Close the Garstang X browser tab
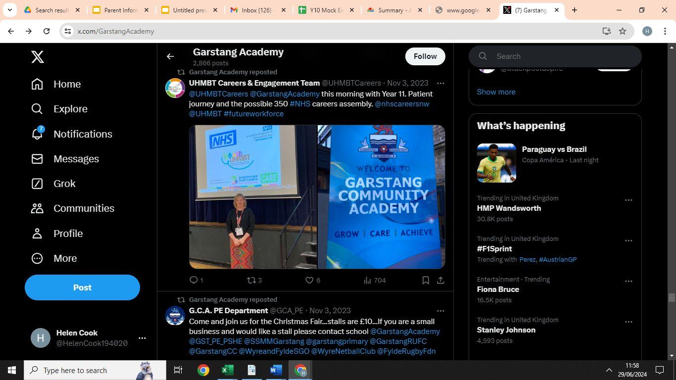Viewport: 676px width, 380px height. [x=557, y=10]
